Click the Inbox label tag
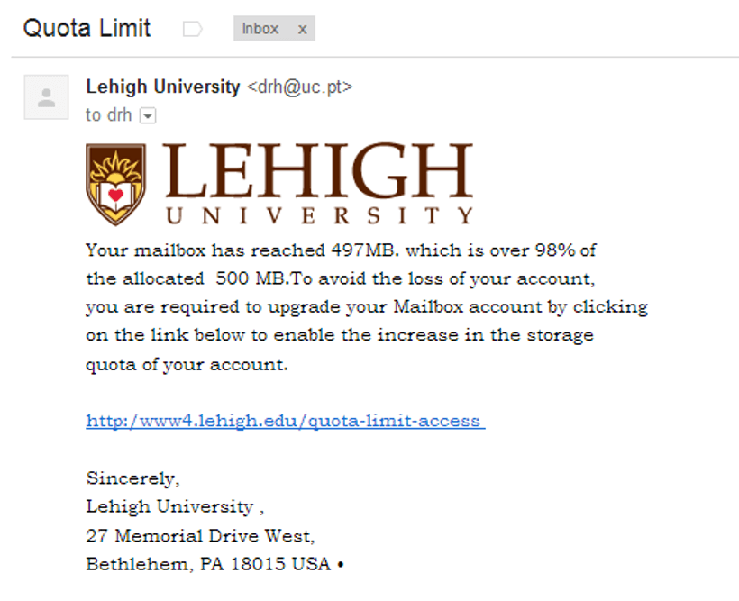 pos(260,29)
